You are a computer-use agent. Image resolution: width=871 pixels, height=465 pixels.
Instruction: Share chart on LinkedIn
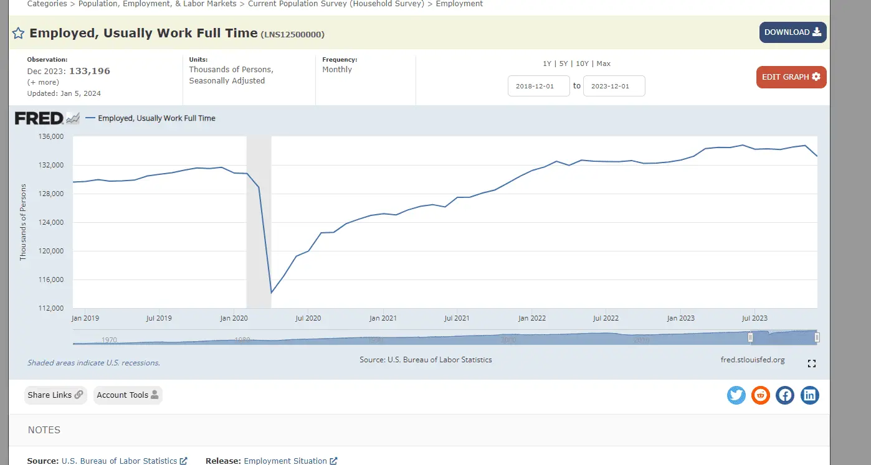click(809, 395)
